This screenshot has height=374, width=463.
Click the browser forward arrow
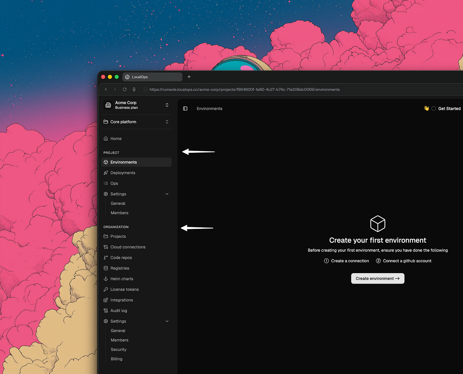(x=115, y=89)
